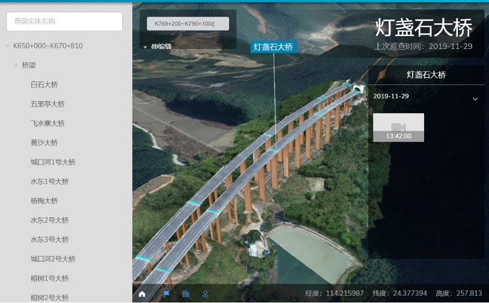Click the 灯盏石大桥 map label
The width and height of the screenshot is (489, 303).
(273, 47)
